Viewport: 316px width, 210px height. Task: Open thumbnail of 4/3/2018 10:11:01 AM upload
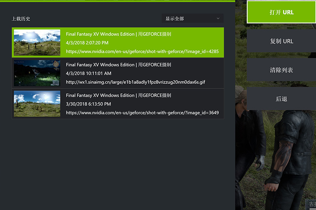pos(37,73)
